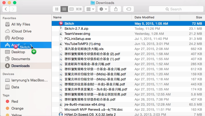Click the Documents icon in sidebar

coord(7,59)
